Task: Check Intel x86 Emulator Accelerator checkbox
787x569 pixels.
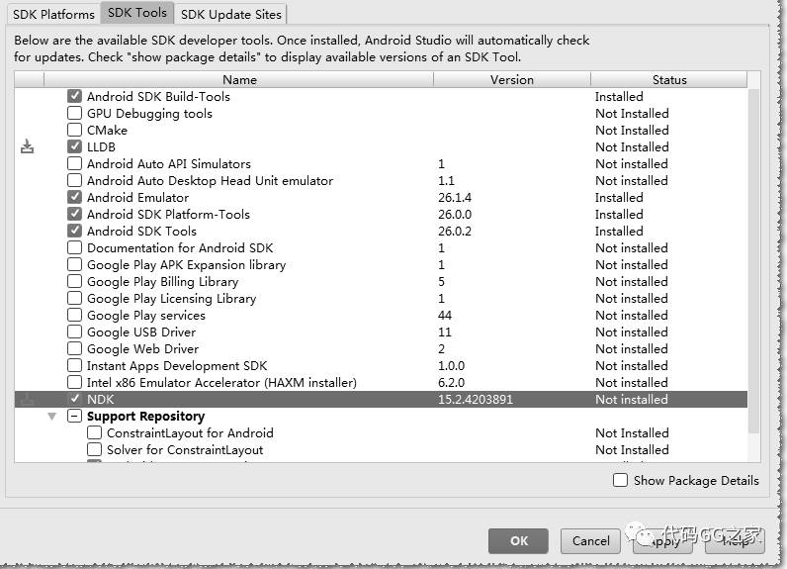Action: (x=74, y=382)
